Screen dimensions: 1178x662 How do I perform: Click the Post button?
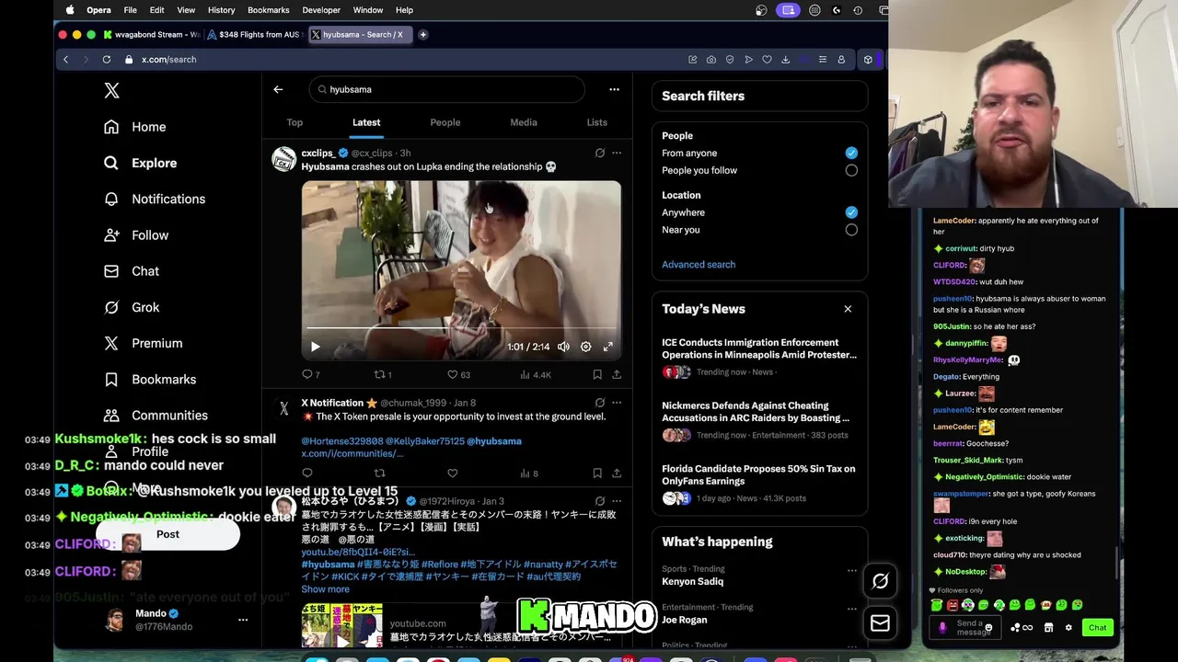click(167, 534)
